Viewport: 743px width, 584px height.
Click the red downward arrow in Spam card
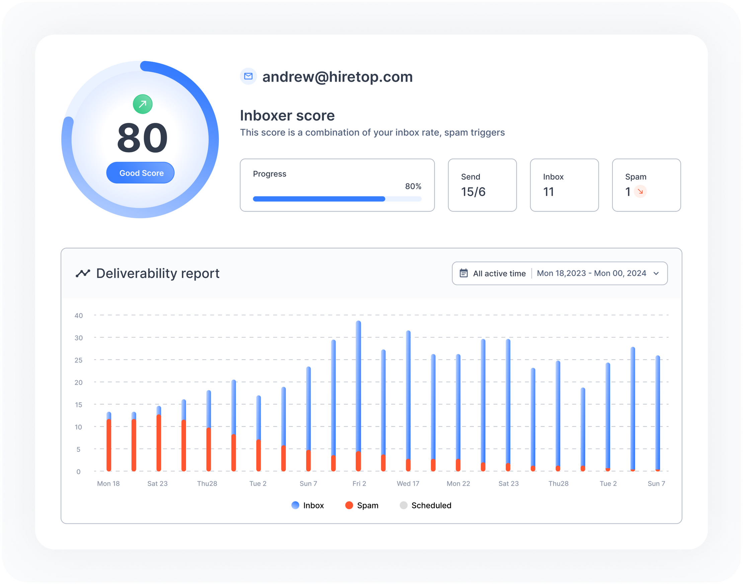[640, 191]
